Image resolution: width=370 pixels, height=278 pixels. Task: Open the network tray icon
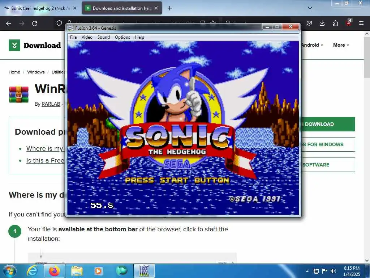(x=316, y=271)
